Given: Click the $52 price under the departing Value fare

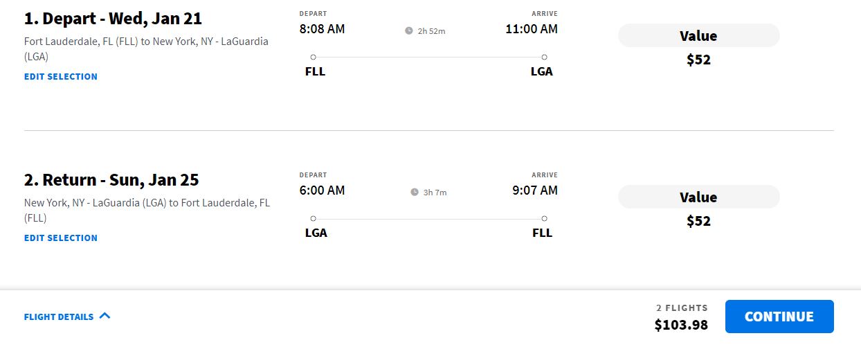Looking at the screenshot, I should [698, 60].
